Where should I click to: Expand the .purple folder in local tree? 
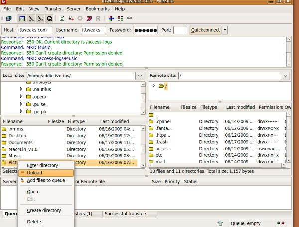[21, 111]
